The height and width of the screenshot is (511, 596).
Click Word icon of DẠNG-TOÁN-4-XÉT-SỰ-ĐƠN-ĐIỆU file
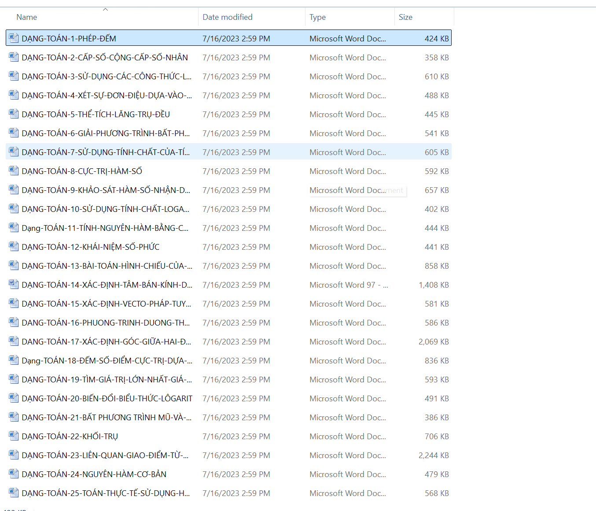point(14,95)
